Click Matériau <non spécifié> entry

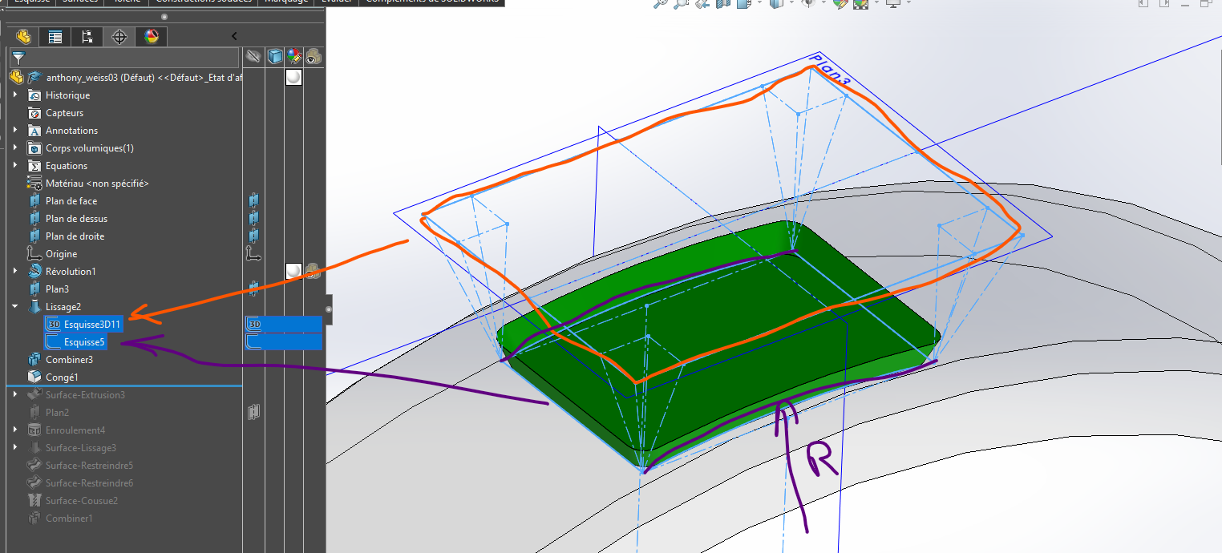pyautogui.click(x=96, y=184)
